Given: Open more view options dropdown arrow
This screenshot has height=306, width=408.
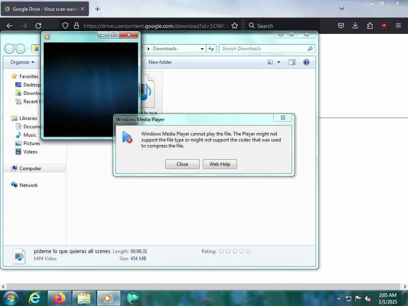Looking at the screenshot, I should point(279,62).
